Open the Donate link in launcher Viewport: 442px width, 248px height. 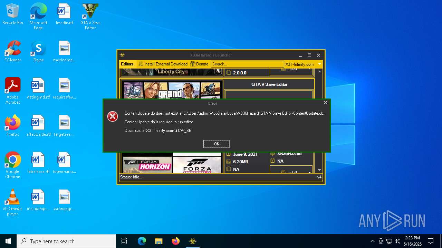(x=199, y=64)
